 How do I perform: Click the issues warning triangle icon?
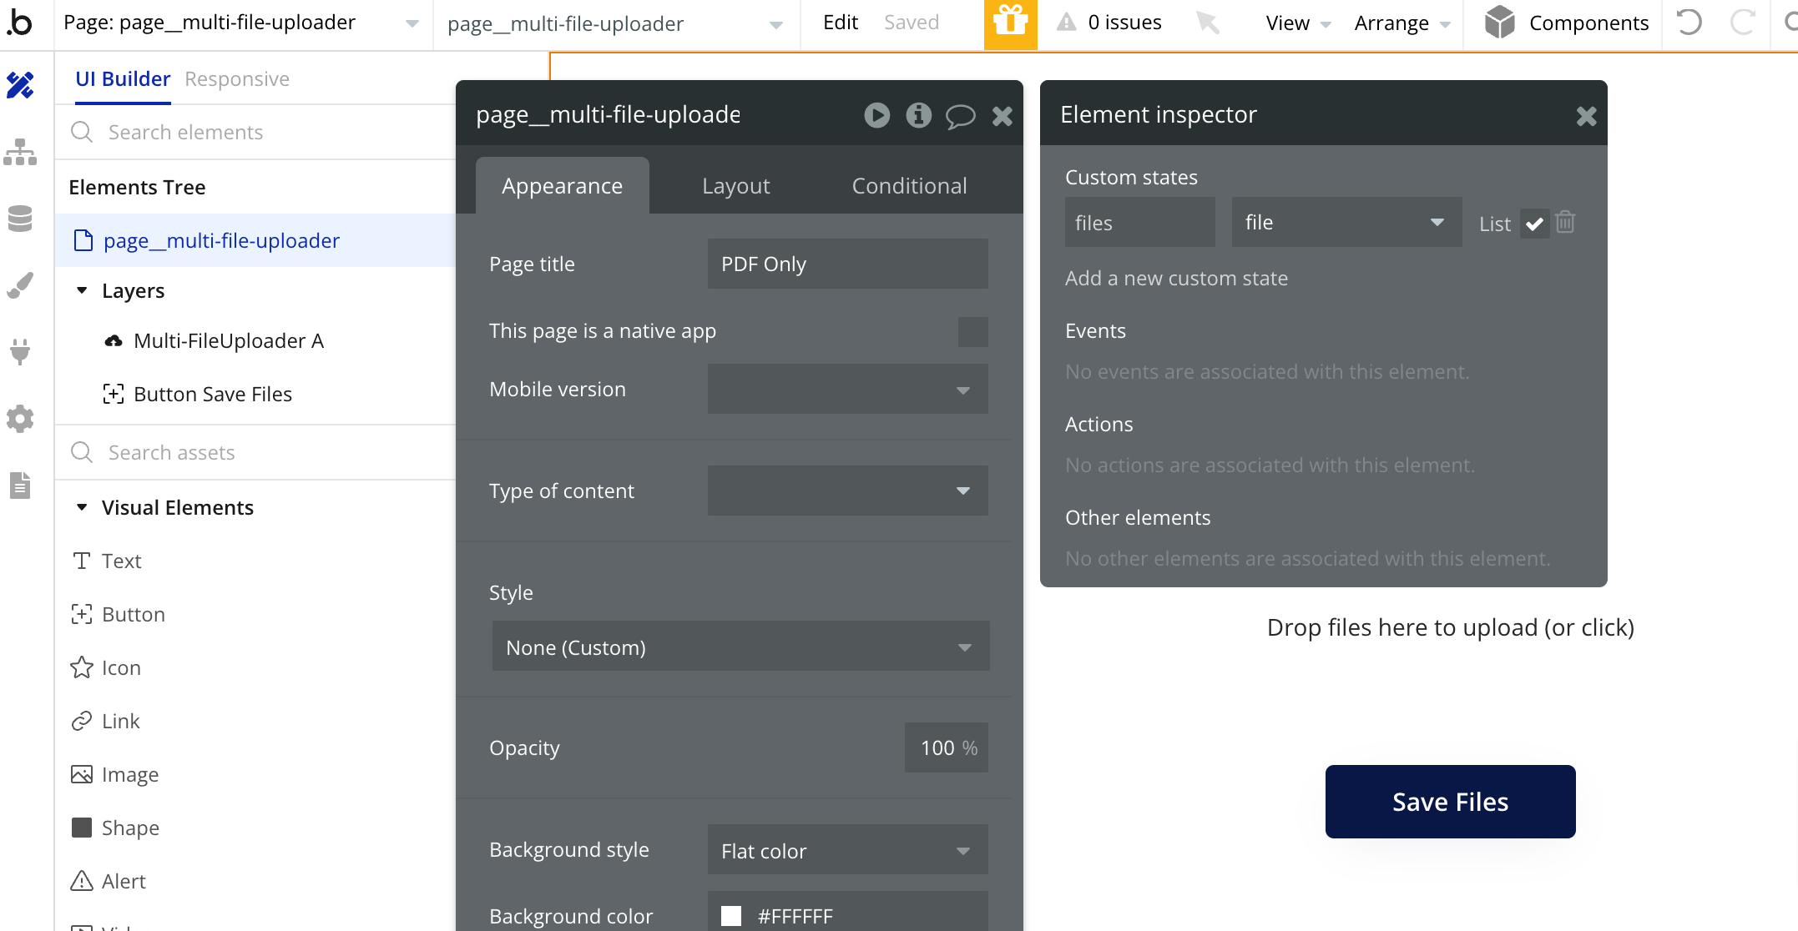1066,23
